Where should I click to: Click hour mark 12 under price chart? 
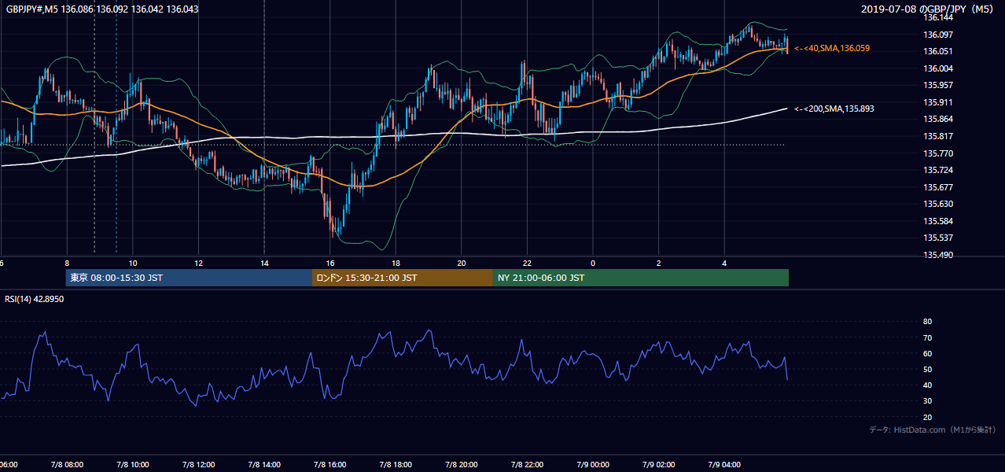pyautogui.click(x=199, y=263)
